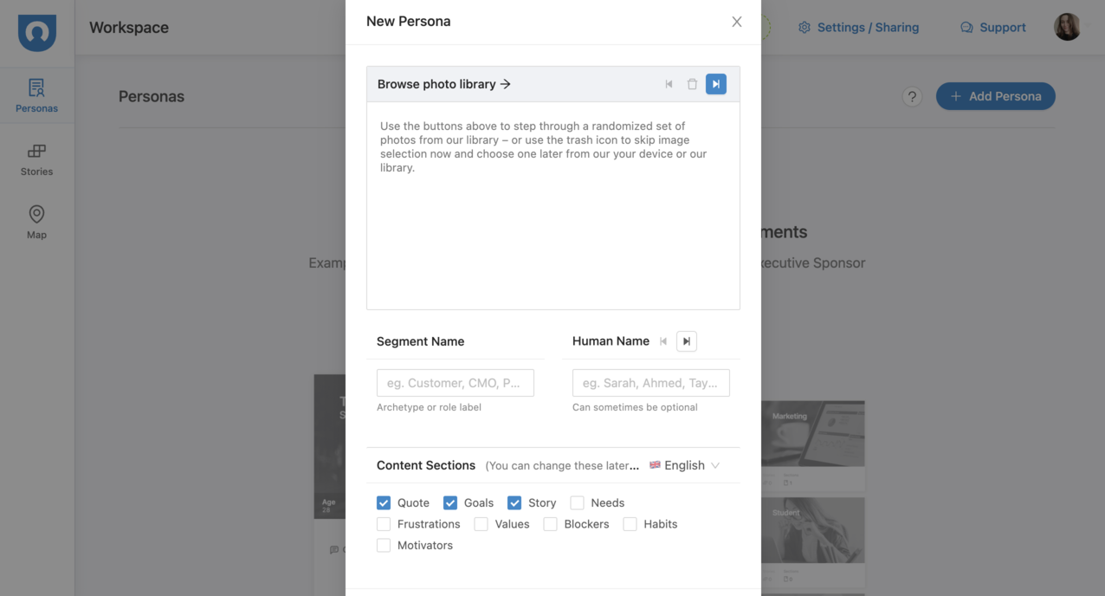Click the app logo in sidebar
The height and width of the screenshot is (596, 1105).
37,32
